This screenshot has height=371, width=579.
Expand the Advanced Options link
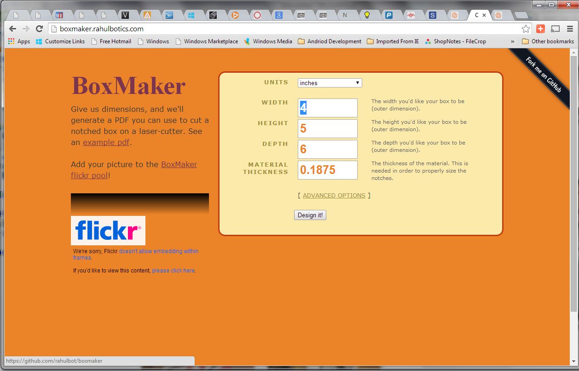(334, 196)
